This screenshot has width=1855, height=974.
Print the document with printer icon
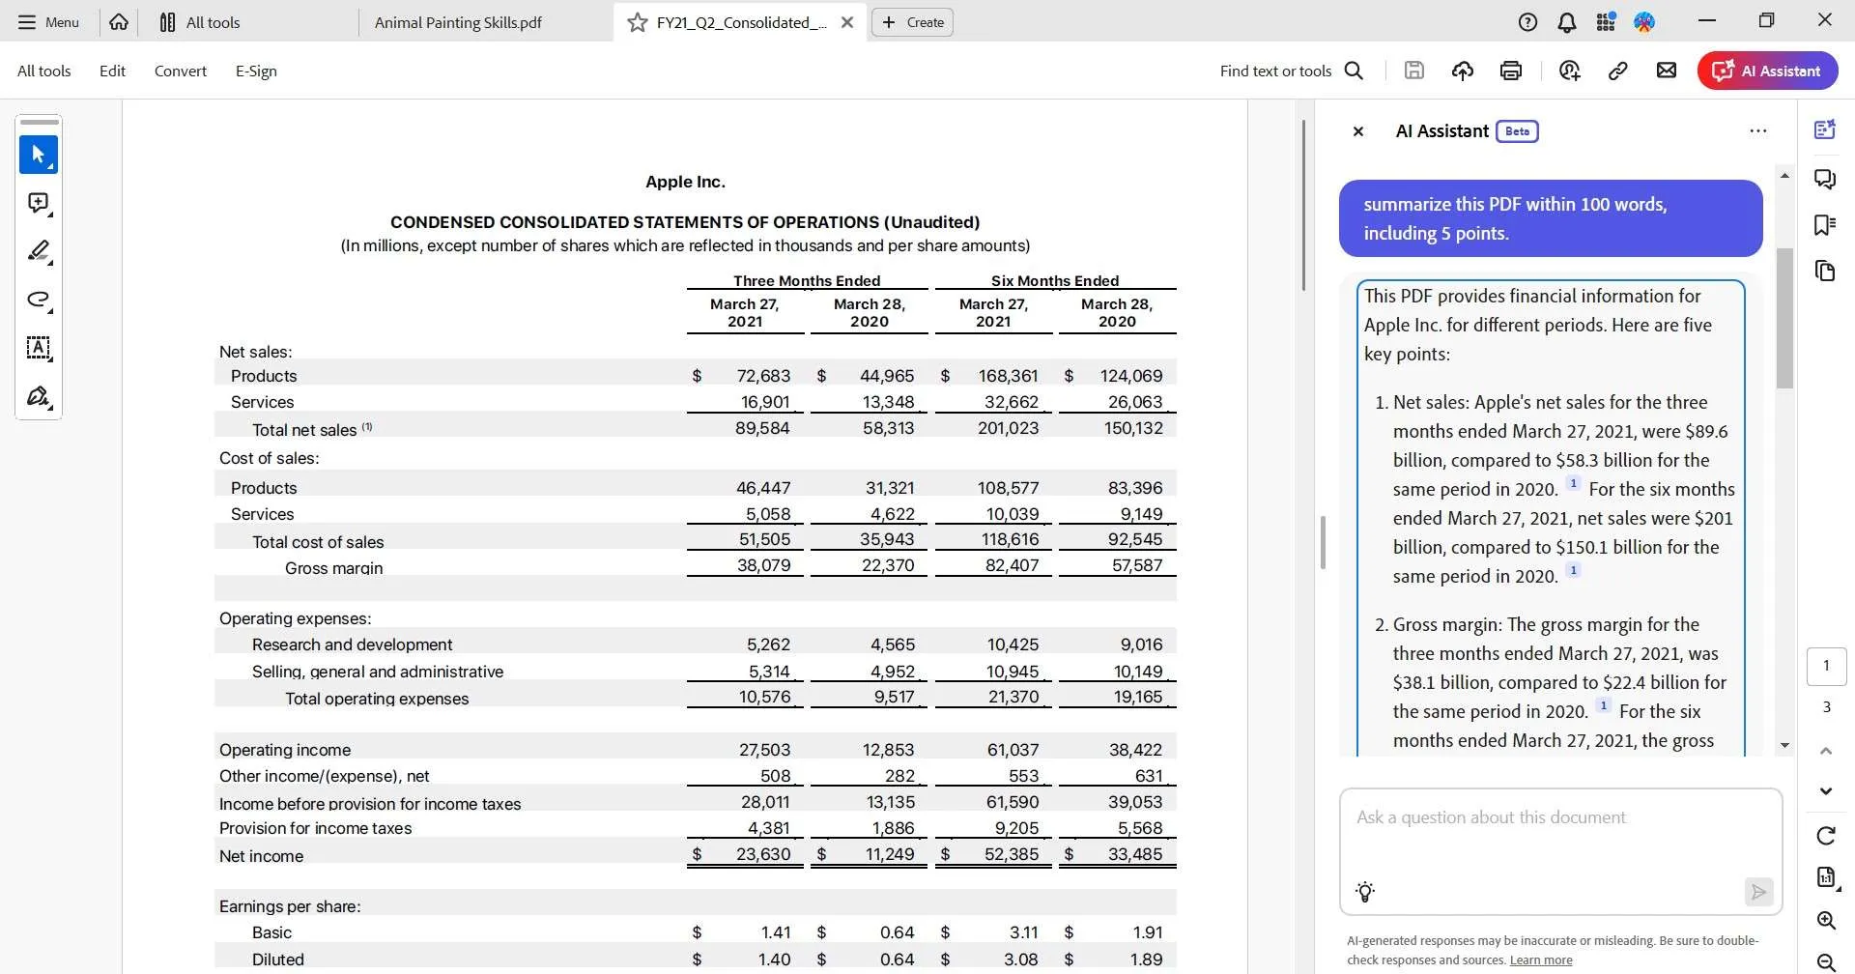(x=1511, y=71)
